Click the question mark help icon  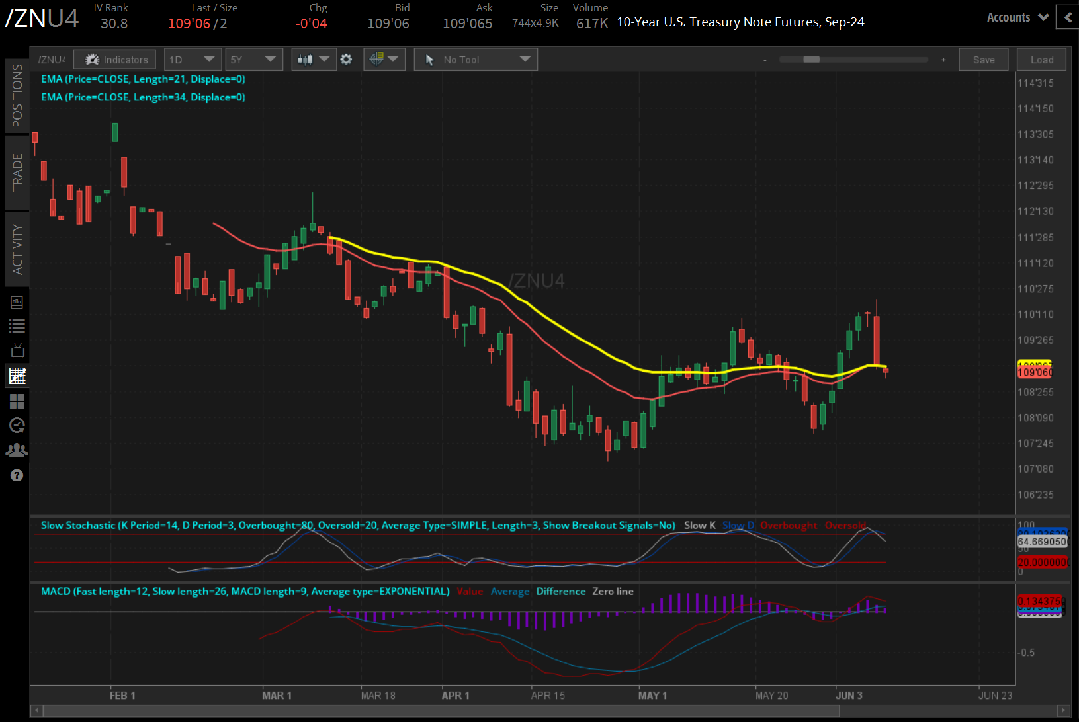[17, 475]
